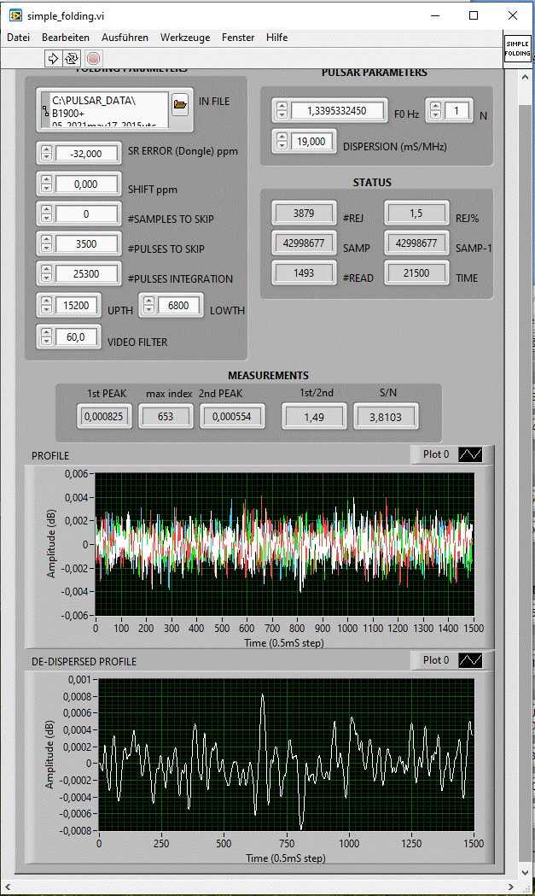Click the UPTH stepper arrows
The width and height of the screenshot is (535, 896).
[x=47, y=305]
